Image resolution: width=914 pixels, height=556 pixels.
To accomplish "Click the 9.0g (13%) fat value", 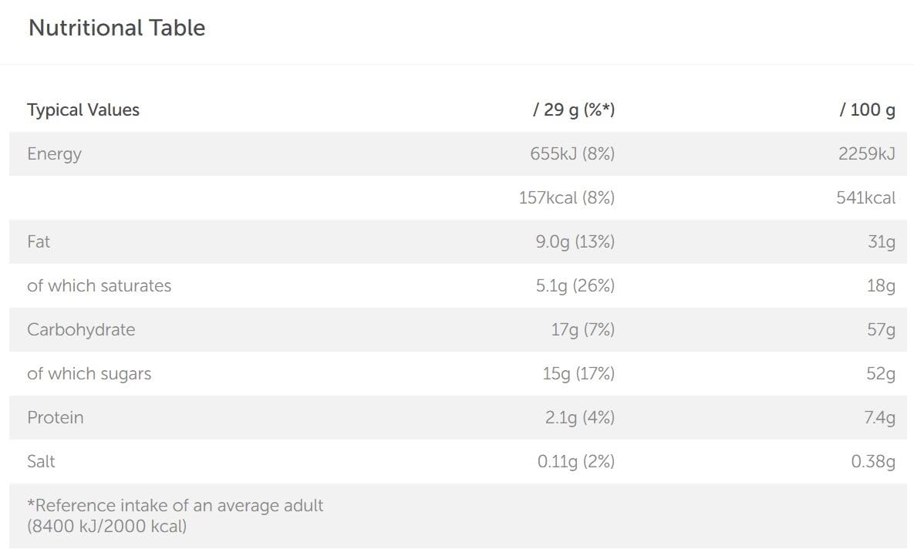I will click(575, 242).
